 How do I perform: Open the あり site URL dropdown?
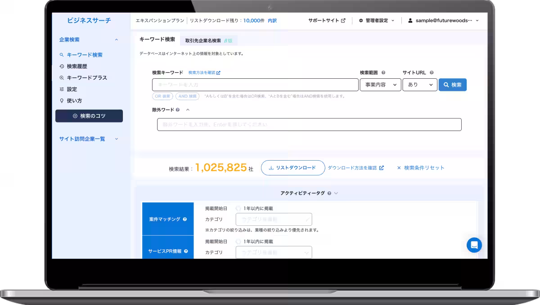click(x=420, y=85)
